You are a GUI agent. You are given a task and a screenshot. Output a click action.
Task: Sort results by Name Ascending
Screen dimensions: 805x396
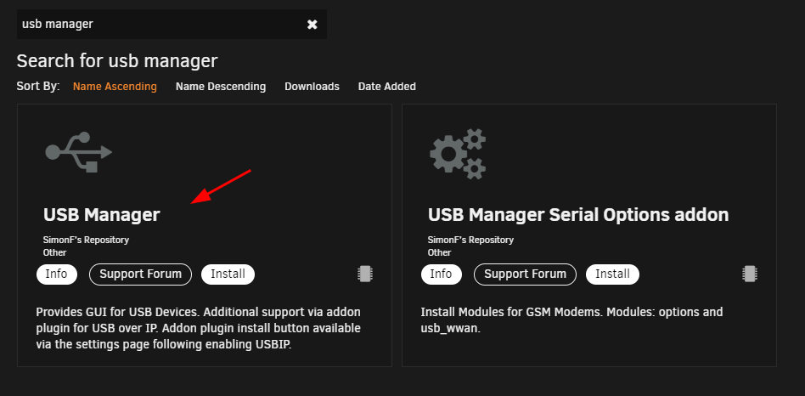115,87
